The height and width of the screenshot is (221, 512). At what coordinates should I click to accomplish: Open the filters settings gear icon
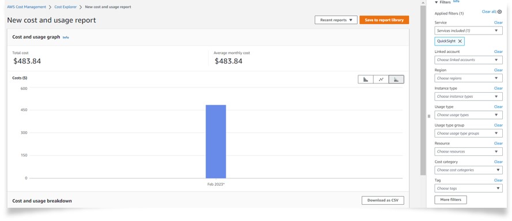[x=499, y=12]
